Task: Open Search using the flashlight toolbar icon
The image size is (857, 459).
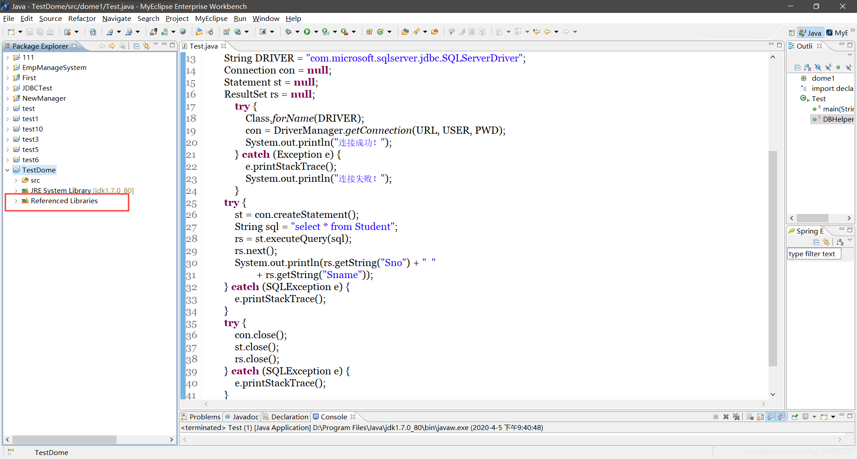Action: 417,31
